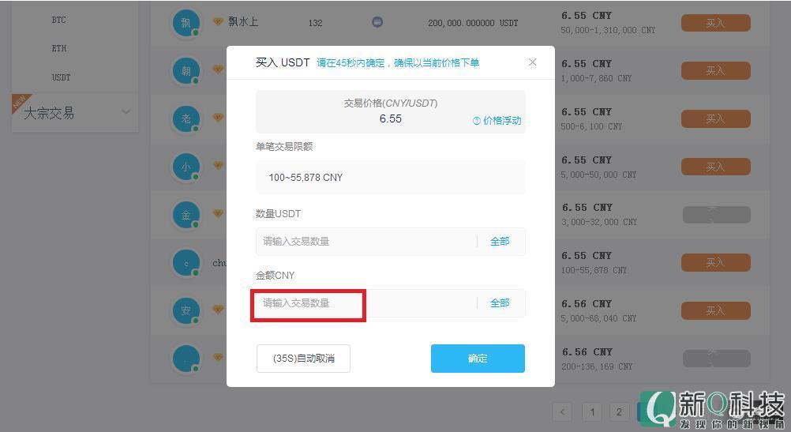
Task: Click 买入 for the 100-55,878 CNY offer
Action: coord(715,262)
